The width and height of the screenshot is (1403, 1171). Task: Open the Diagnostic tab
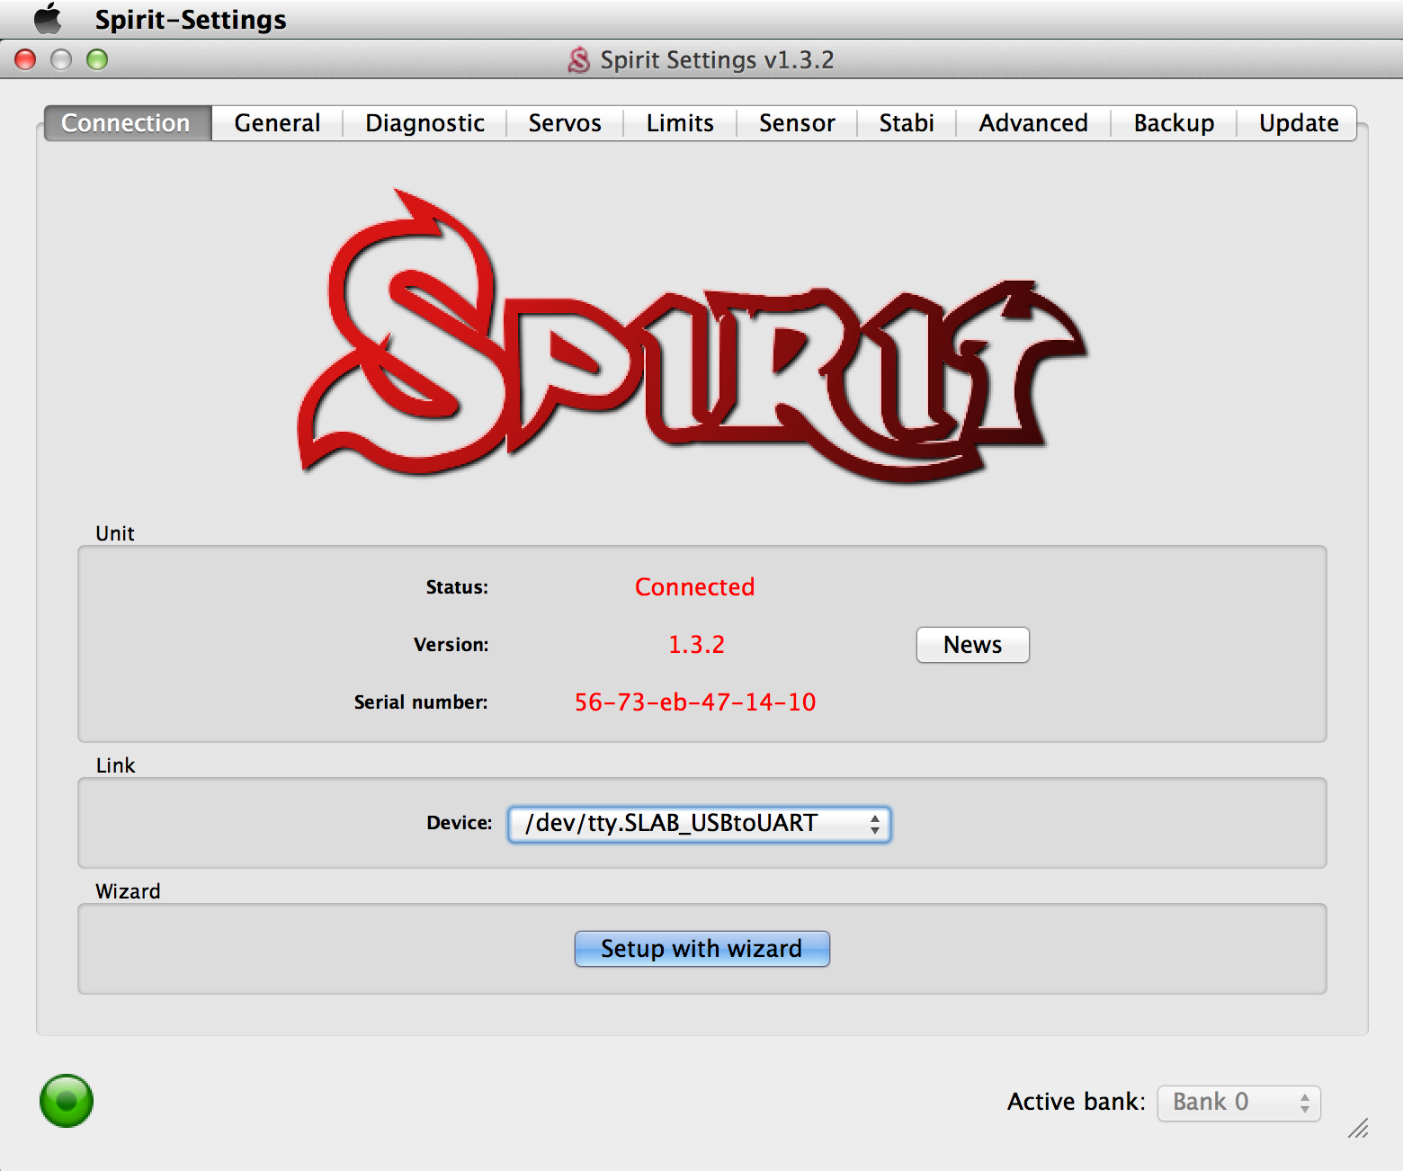click(424, 123)
